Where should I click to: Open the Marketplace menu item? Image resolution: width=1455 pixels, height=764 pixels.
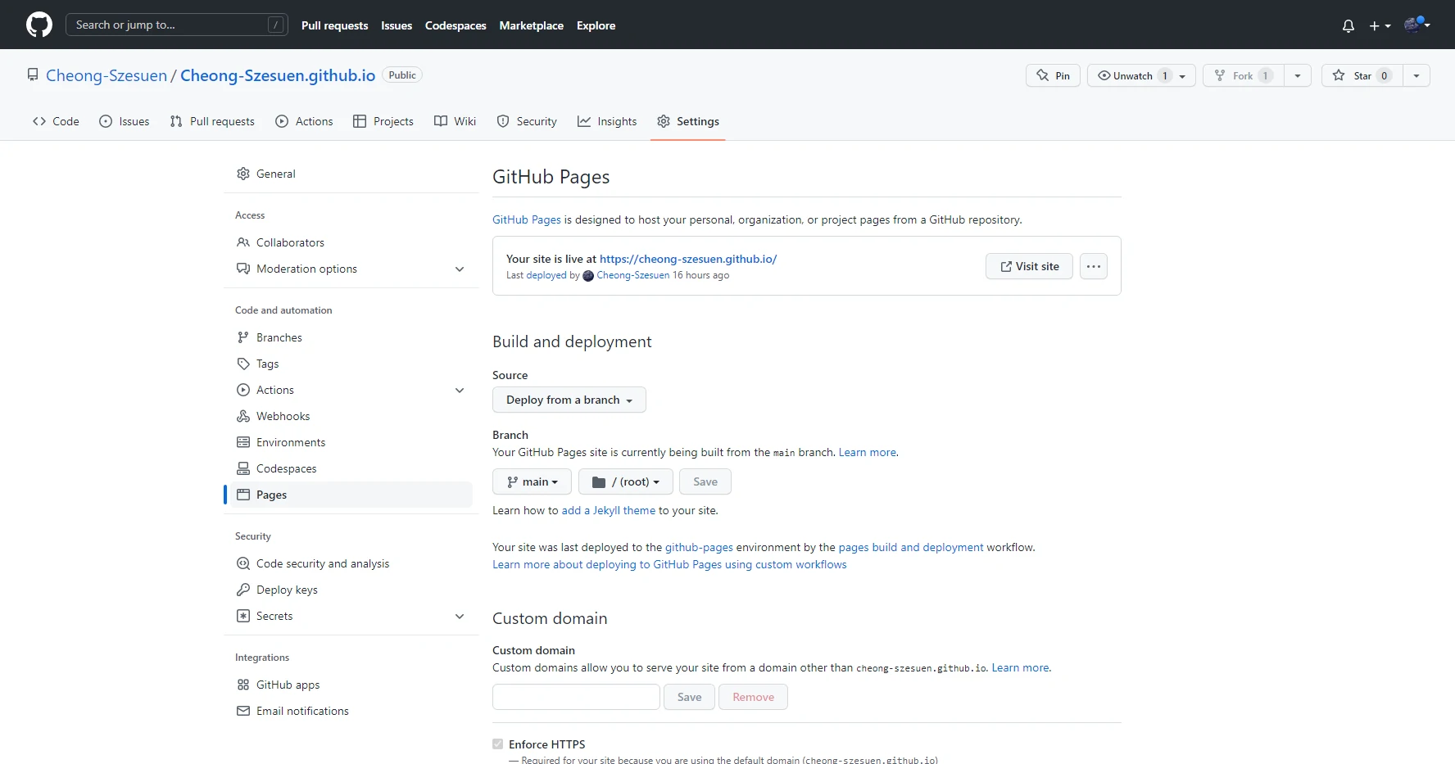tap(531, 25)
